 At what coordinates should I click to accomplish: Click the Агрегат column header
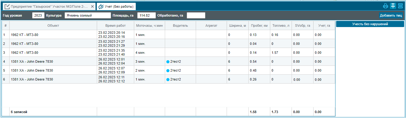[211, 26]
